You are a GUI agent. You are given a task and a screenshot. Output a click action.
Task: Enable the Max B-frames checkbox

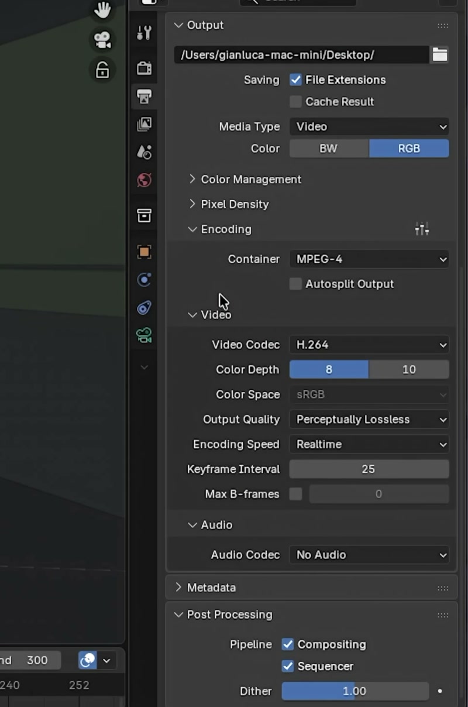(295, 494)
